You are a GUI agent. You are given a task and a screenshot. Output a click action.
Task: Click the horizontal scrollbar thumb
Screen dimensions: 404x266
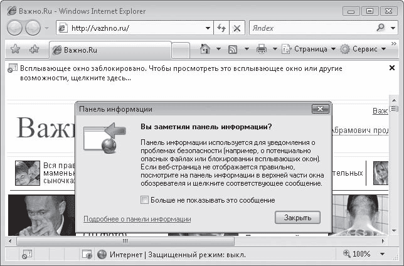pos(125,240)
